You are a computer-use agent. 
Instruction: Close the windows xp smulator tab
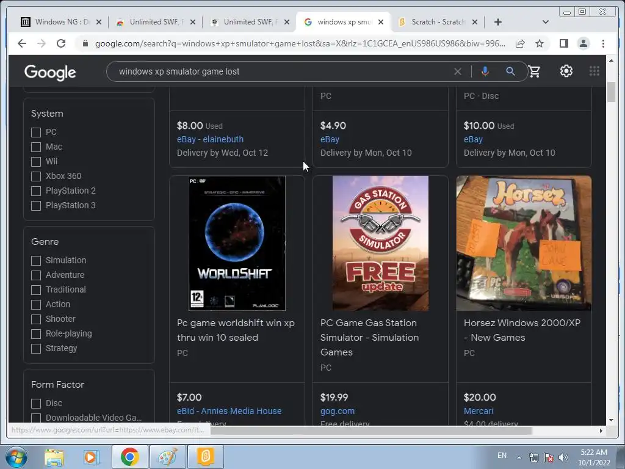click(381, 22)
